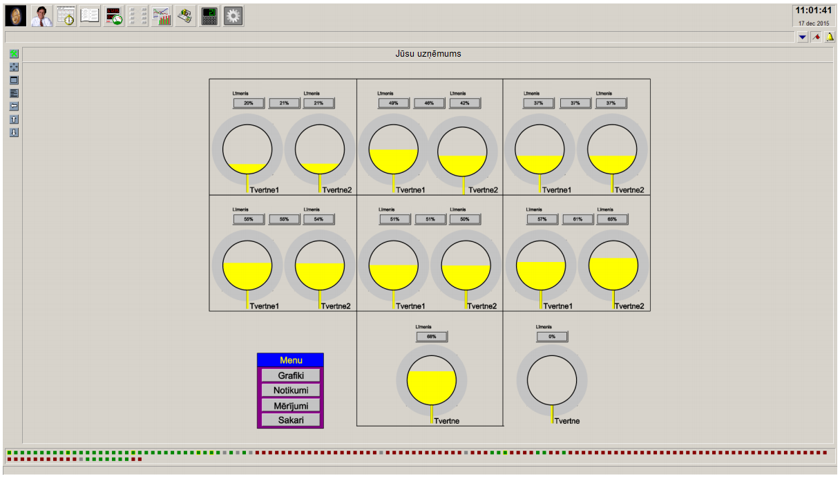840x477 pixels.
Task: Click the down arrow sidebar icon
Action: [x=14, y=132]
